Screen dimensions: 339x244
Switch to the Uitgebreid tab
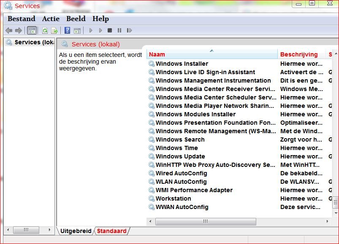click(76, 231)
